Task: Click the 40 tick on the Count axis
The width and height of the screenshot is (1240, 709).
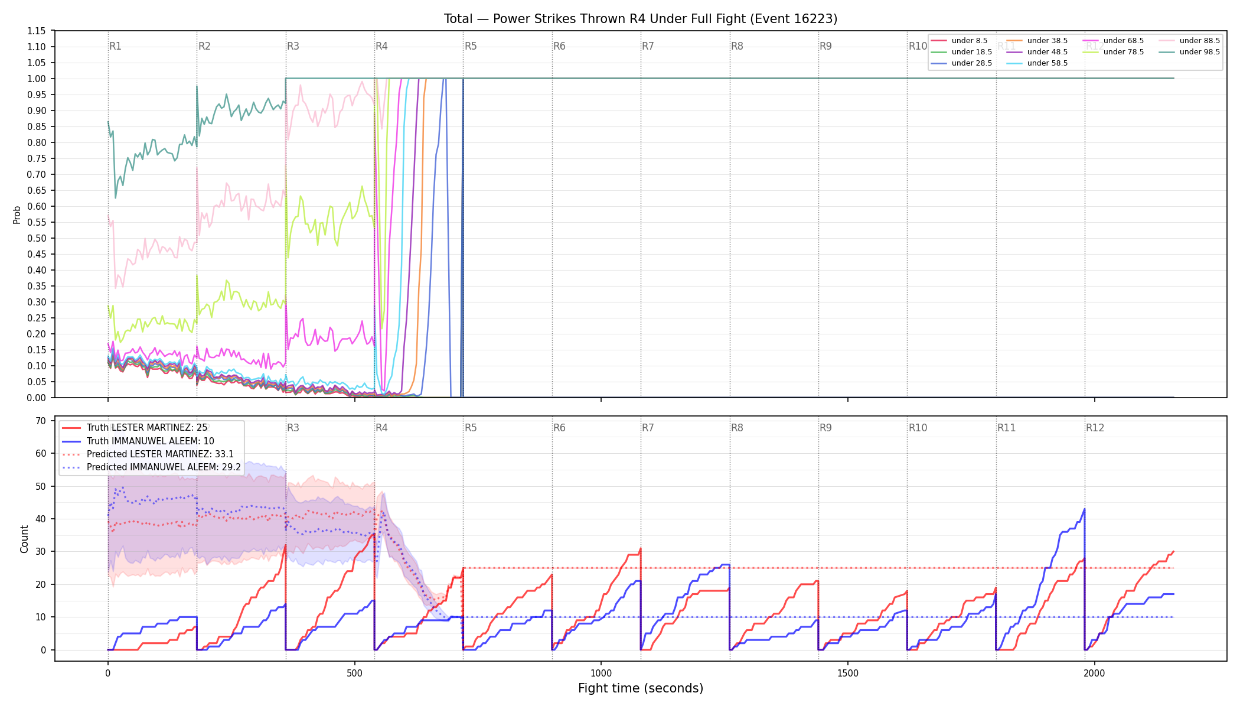Action: click(41, 519)
